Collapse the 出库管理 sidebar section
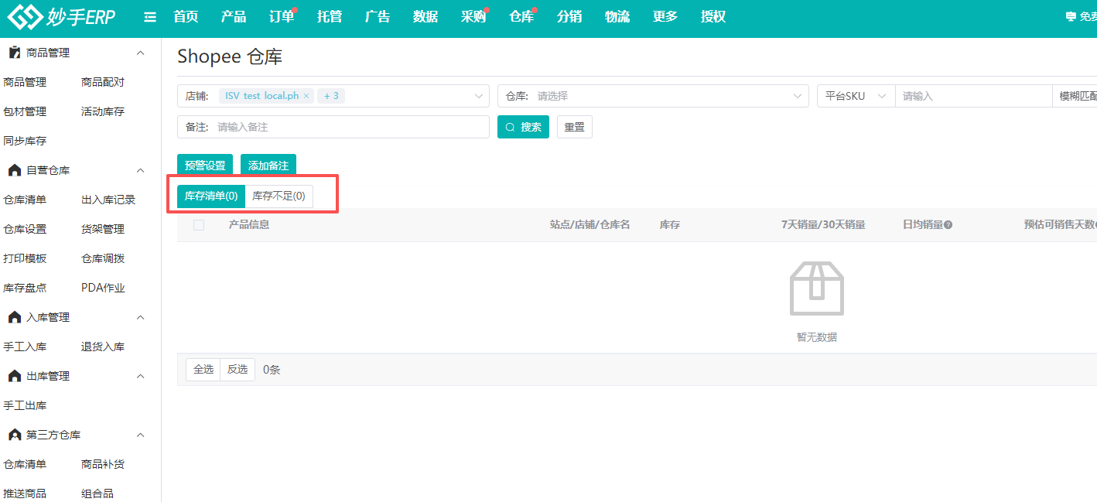The height and width of the screenshot is (502, 1097). pos(140,376)
